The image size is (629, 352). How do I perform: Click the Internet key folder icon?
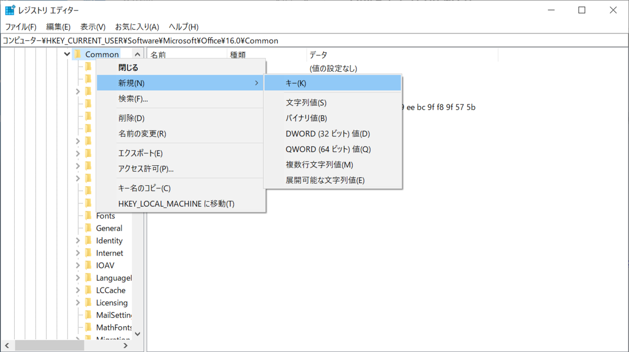pos(88,253)
